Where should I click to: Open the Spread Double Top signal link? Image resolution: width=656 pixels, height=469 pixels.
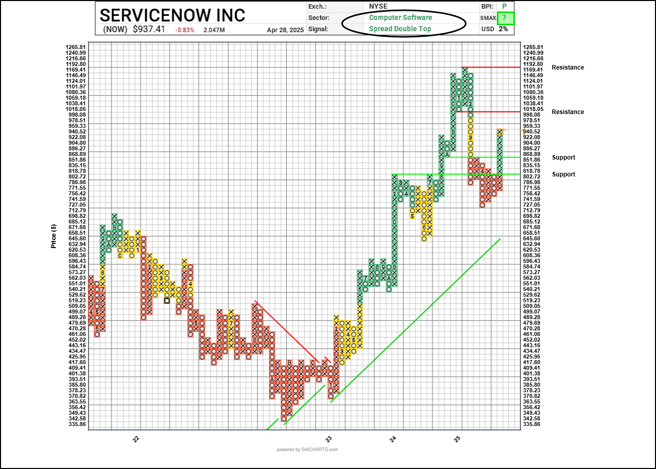click(x=400, y=29)
